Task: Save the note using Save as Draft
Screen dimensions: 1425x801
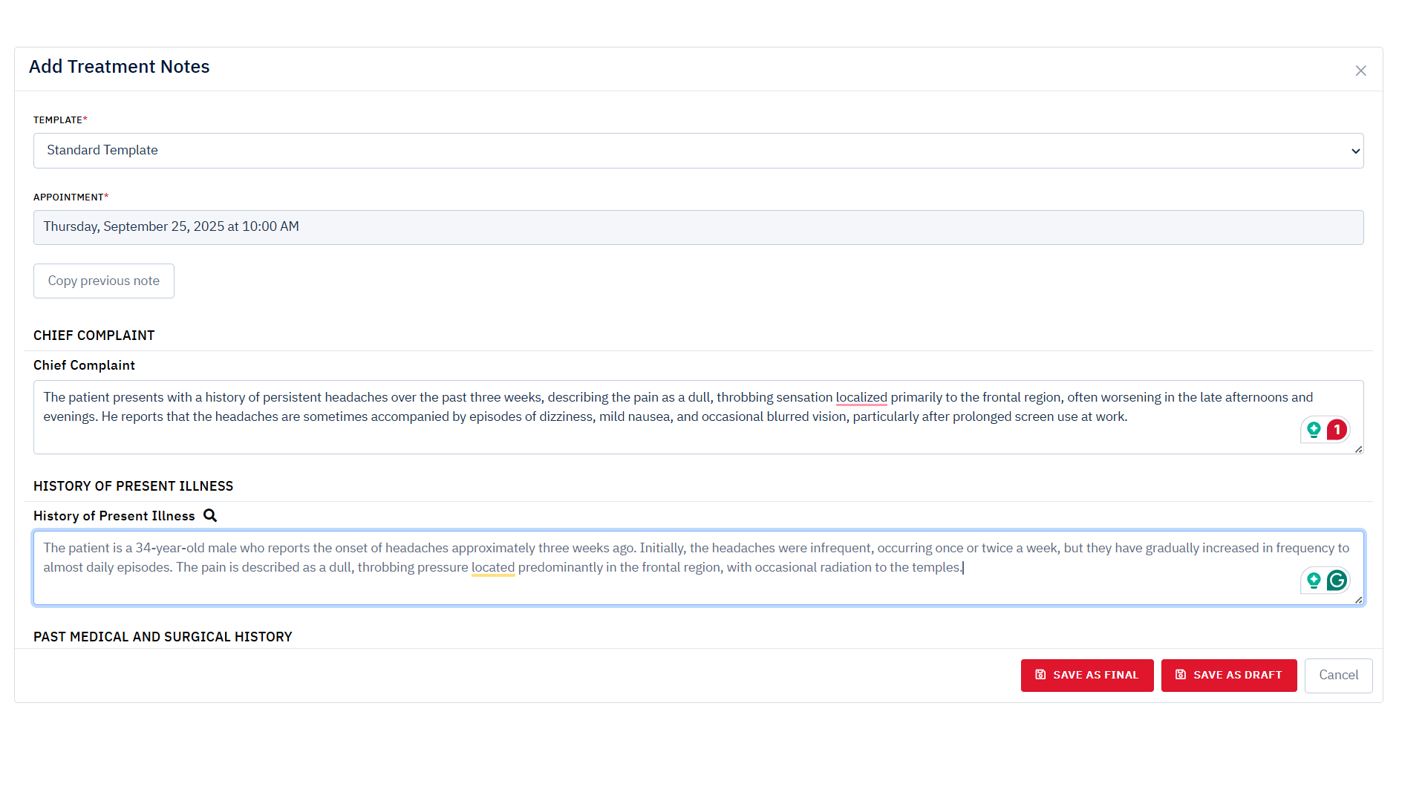Action: (1228, 676)
